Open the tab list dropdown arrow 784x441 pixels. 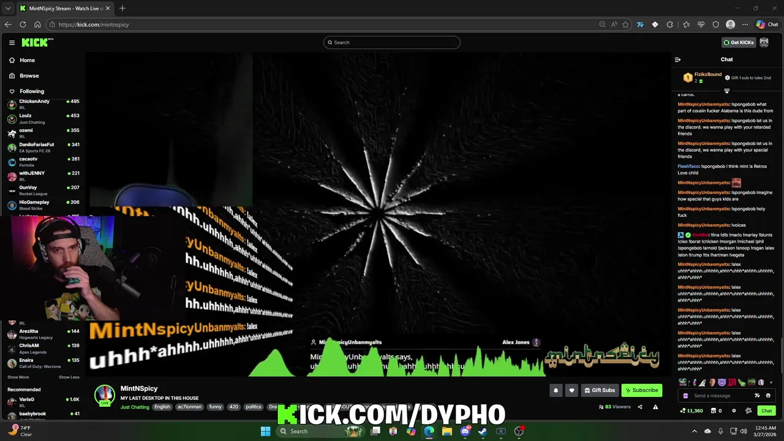[8, 8]
